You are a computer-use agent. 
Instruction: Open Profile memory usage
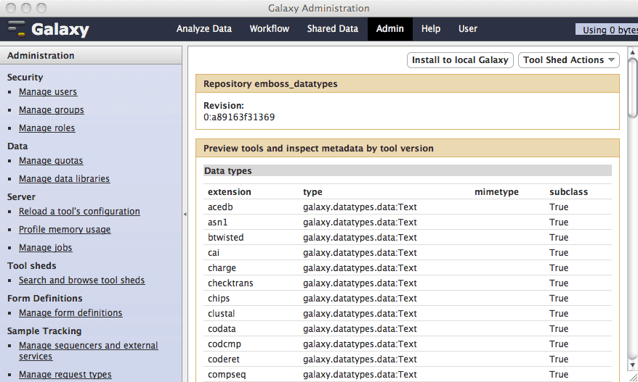click(x=65, y=230)
